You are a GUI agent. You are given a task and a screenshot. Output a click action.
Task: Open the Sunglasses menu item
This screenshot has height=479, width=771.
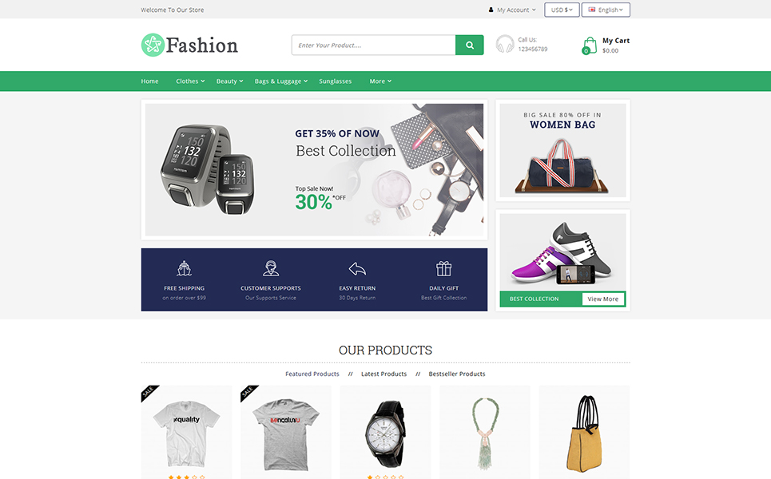tap(336, 81)
